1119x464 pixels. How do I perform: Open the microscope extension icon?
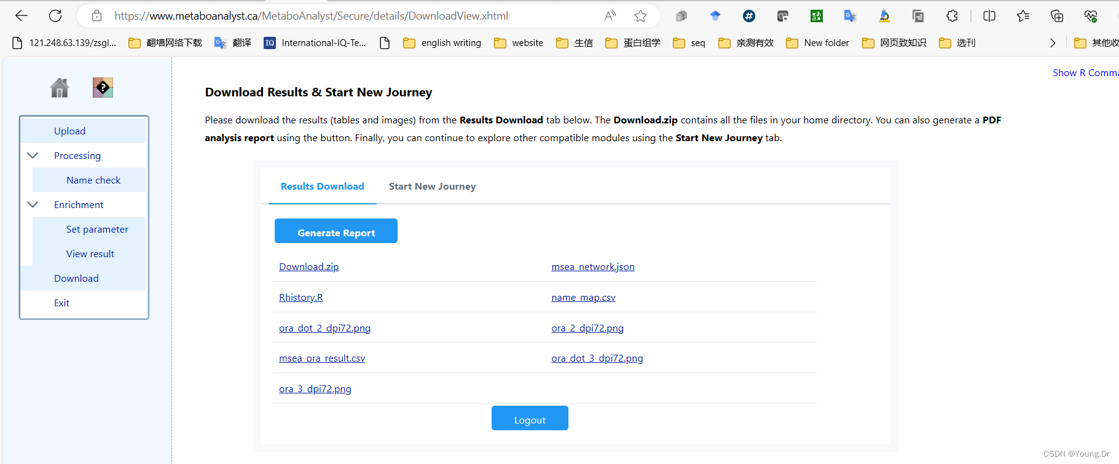pos(884,16)
